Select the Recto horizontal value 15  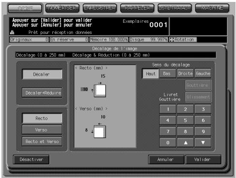tap(103, 76)
